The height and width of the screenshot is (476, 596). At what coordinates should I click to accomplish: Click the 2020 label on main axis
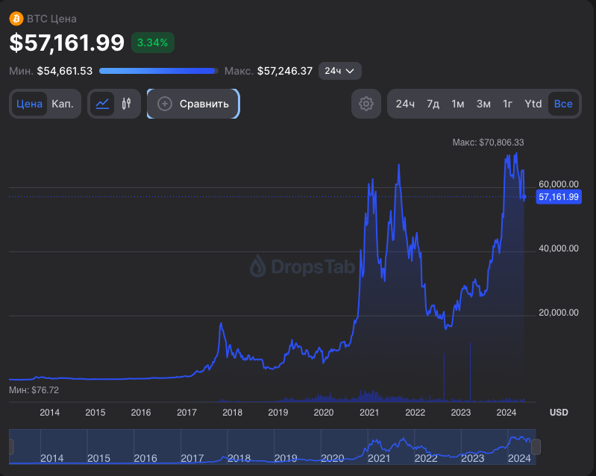tap(324, 413)
